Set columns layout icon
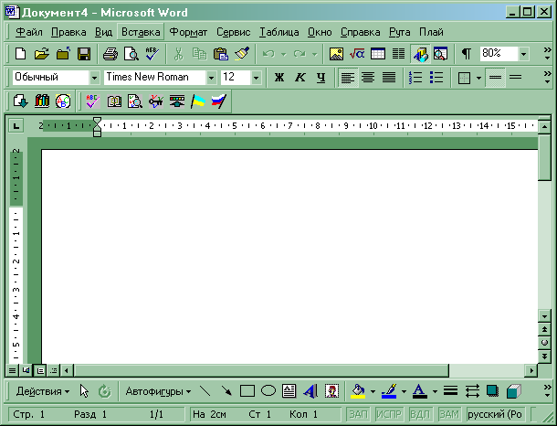 [x=398, y=54]
